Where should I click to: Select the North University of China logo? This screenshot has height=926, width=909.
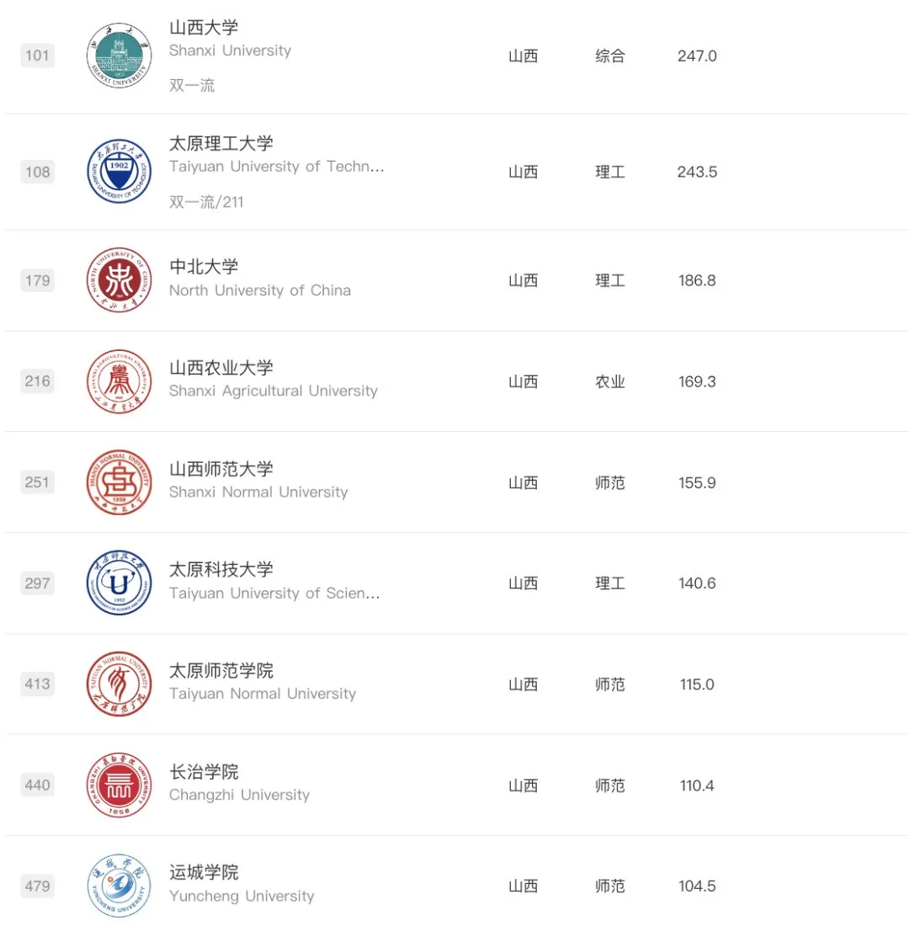coord(119,280)
